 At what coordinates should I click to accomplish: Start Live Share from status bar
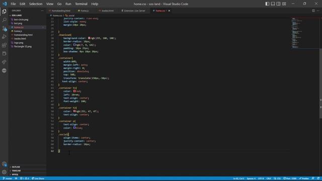38,178
